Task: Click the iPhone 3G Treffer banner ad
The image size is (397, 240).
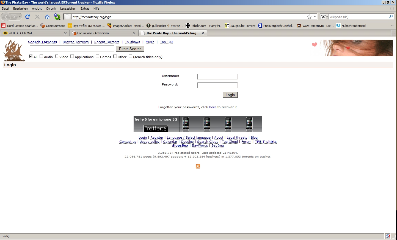Action: click(x=198, y=124)
